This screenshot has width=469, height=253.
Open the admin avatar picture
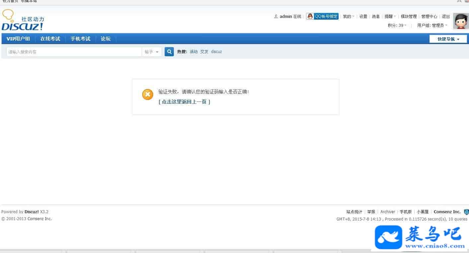click(461, 22)
